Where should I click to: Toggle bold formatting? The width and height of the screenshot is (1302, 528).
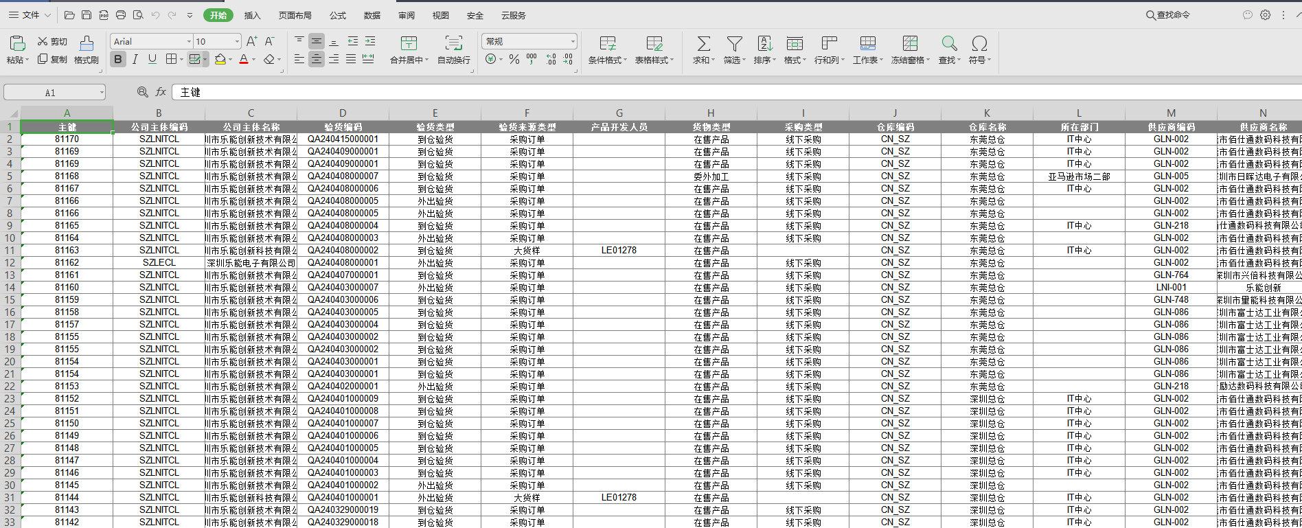point(118,60)
